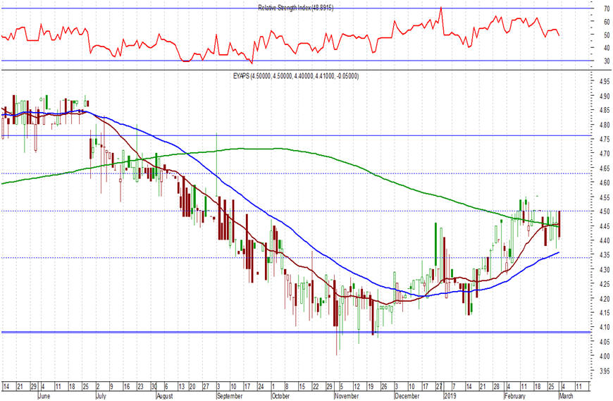Click the 4.35 price axis label

(x=605, y=255)
